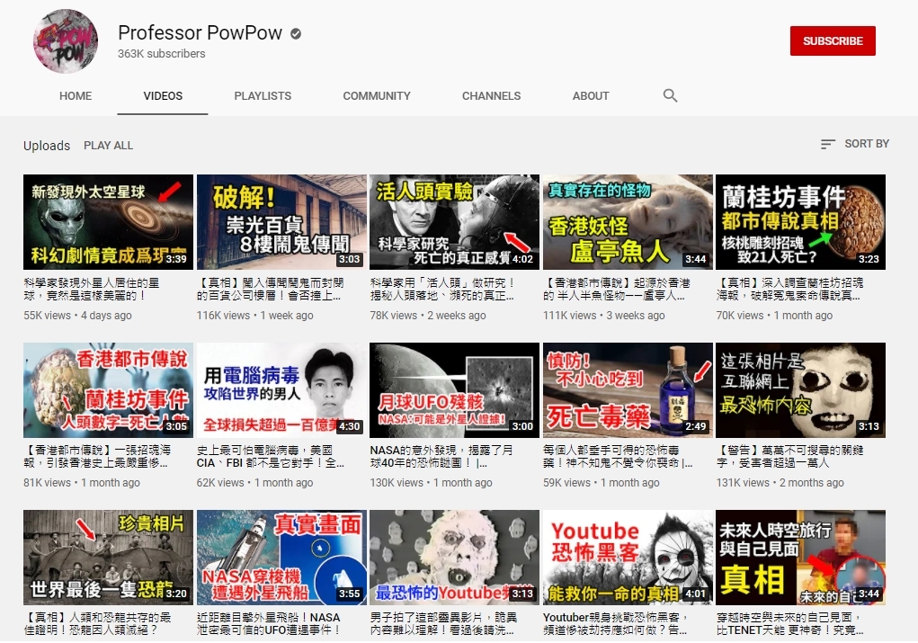Viewport: 918px width, 643px height.
Task: Play the 3:03 haunted department store video
Action: click(x=281, y=222)
